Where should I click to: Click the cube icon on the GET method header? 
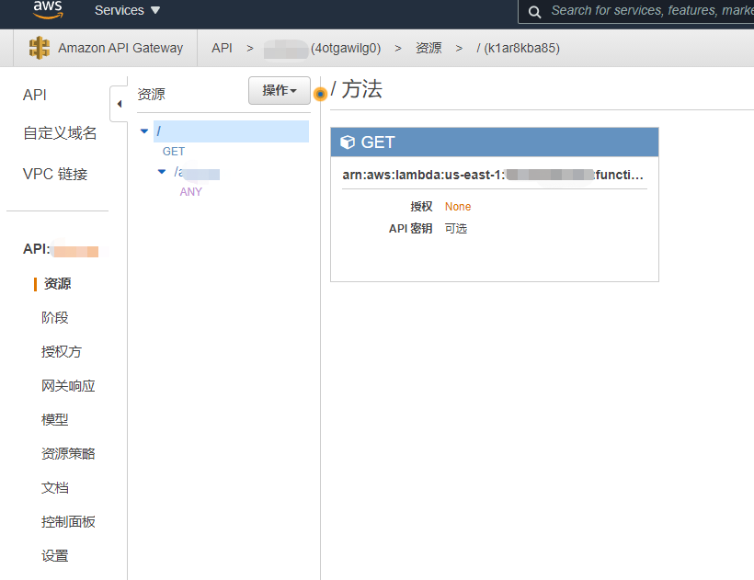click(x=348, y=142)
